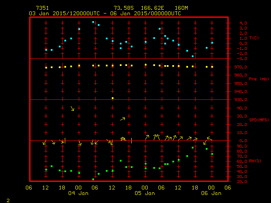This screenshot has height=203, width=271.
Task: Click the station ID 7351
Action: click(42, 8)
